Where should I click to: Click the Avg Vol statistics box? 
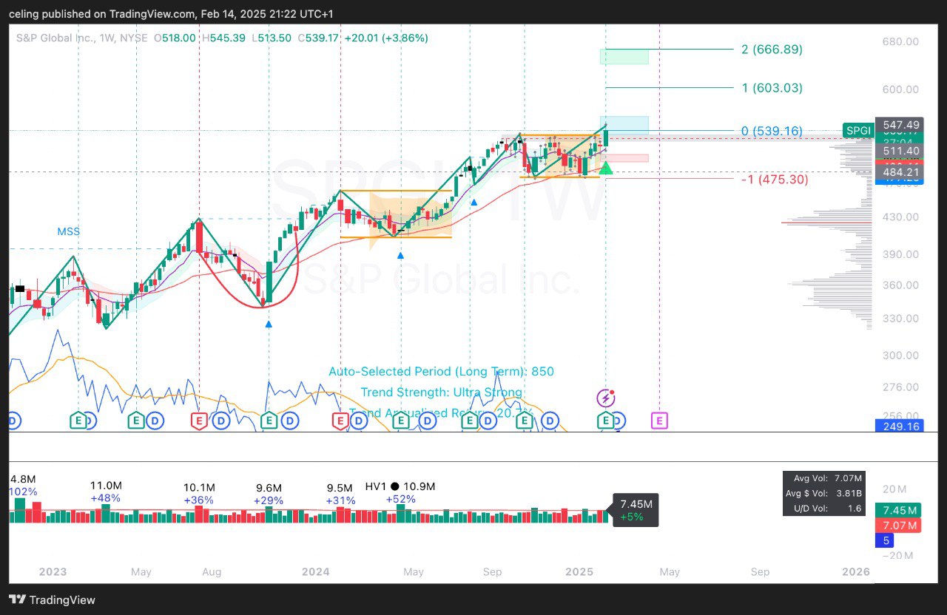pyautogui.click(x=823, y=494)
